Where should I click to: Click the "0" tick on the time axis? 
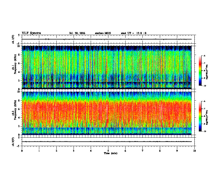tap(22, 151)
